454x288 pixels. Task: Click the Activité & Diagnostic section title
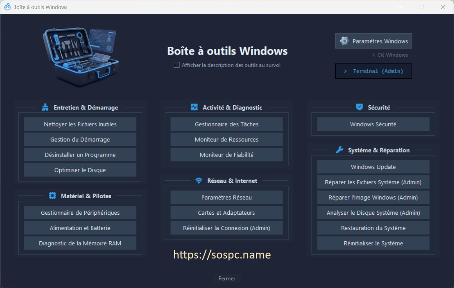[232, 107]
